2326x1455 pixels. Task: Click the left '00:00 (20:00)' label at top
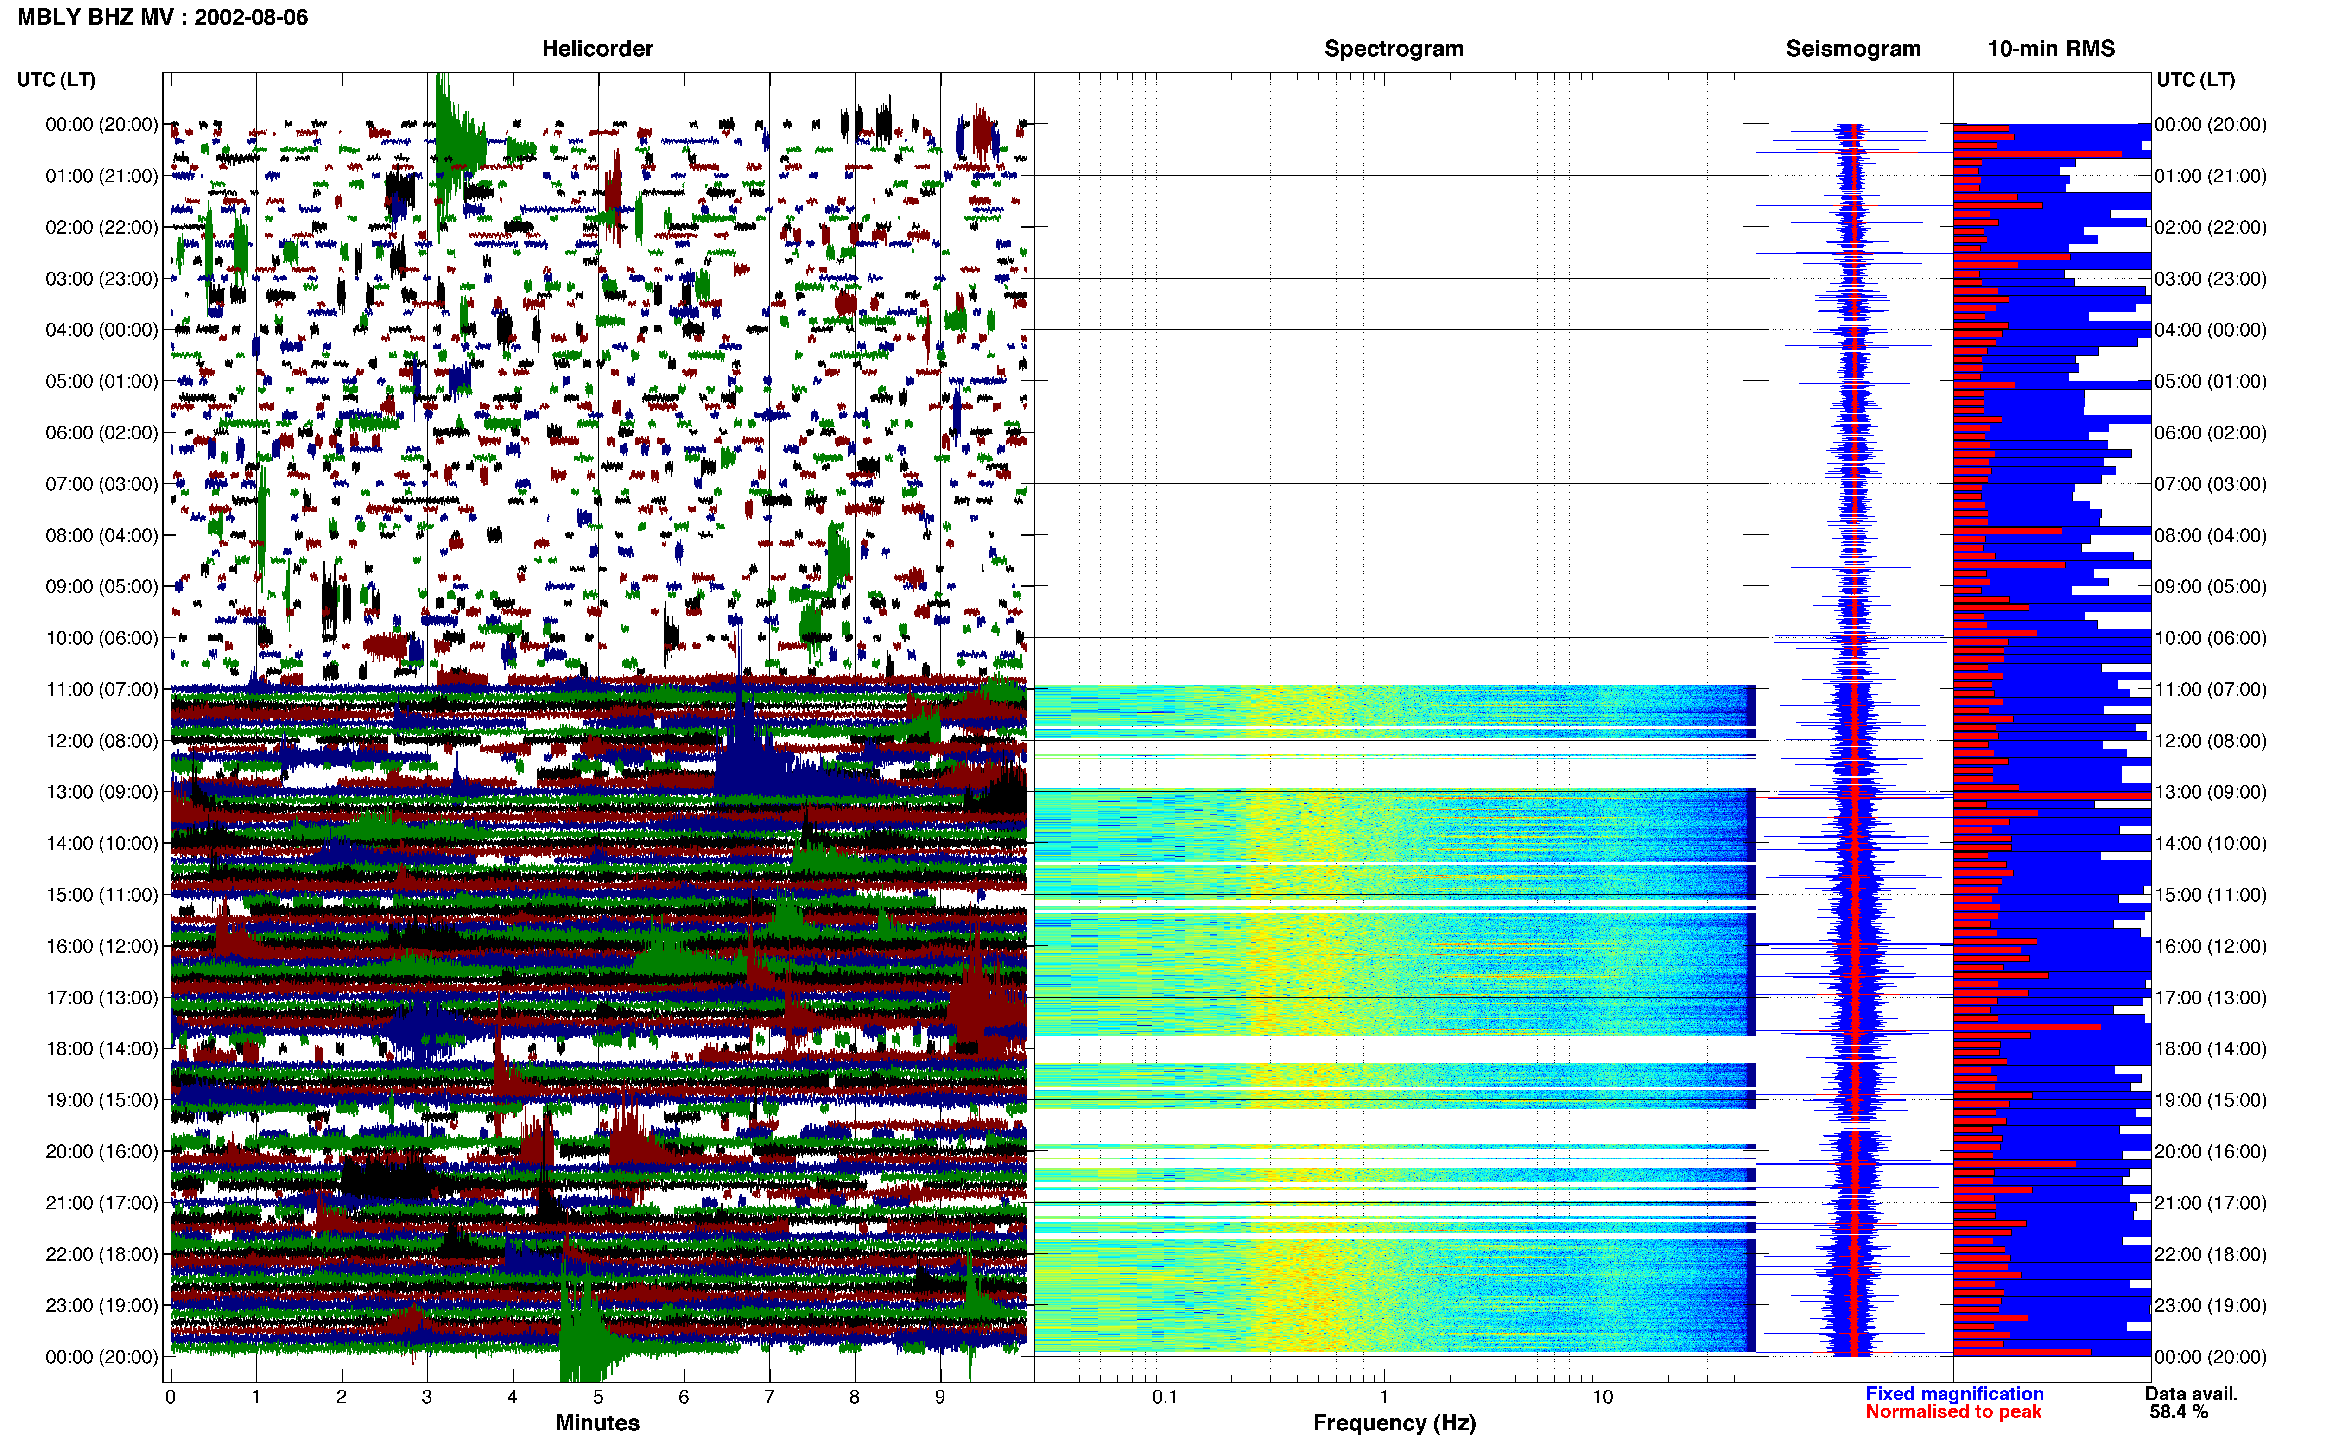102,124
